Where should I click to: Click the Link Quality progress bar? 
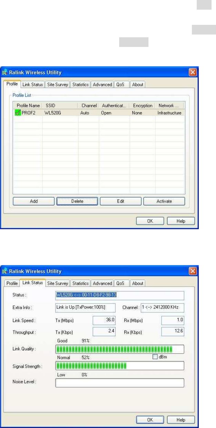pyautogui.click(x=120, y=349)
